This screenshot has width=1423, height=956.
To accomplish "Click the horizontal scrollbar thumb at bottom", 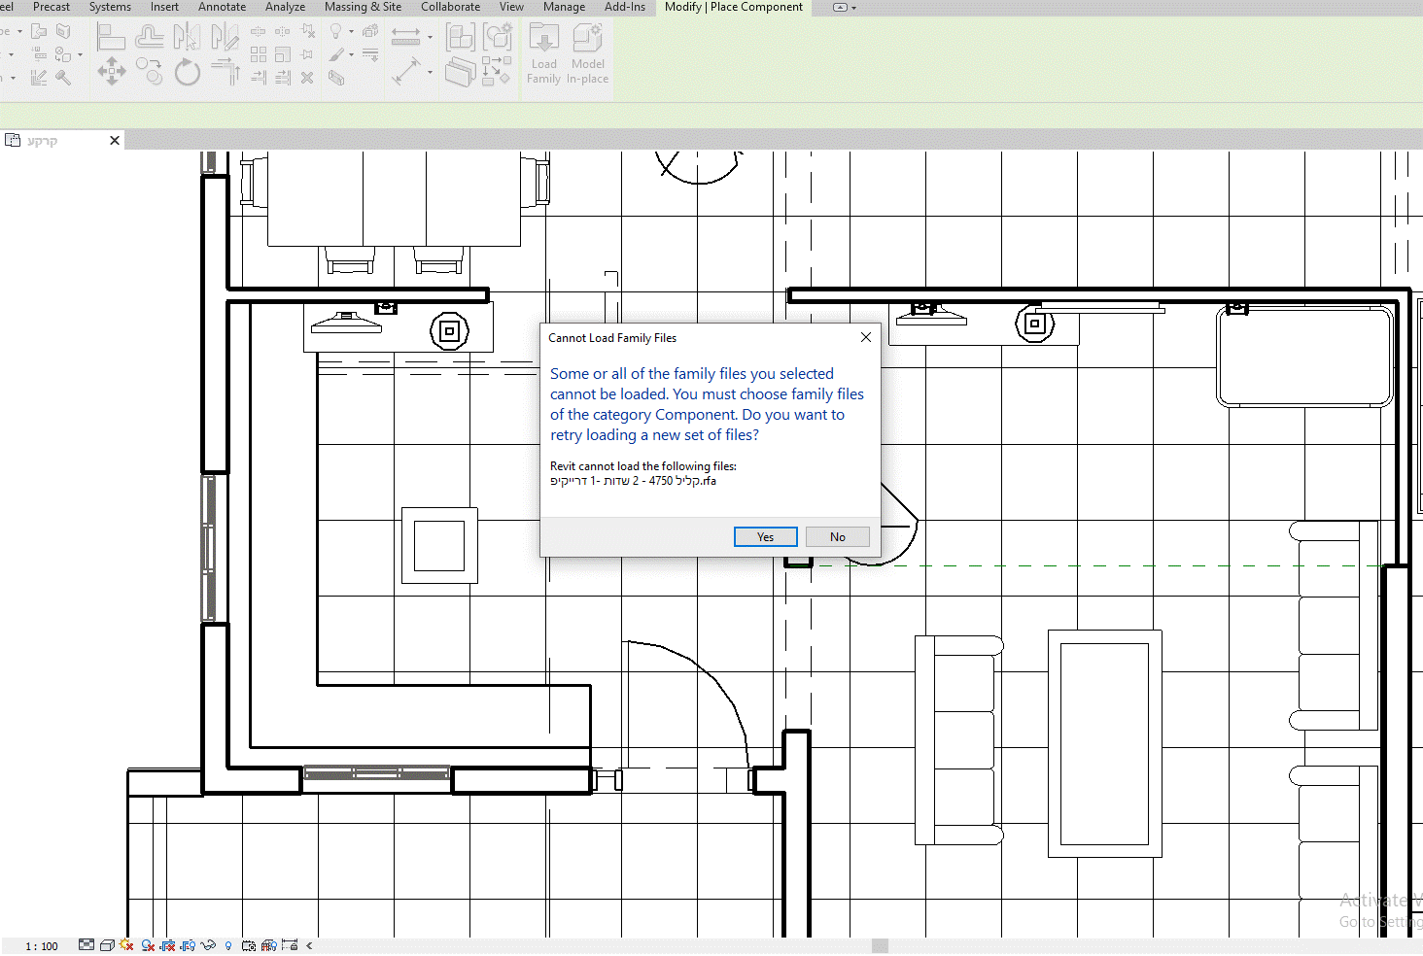I will (880, 945).
